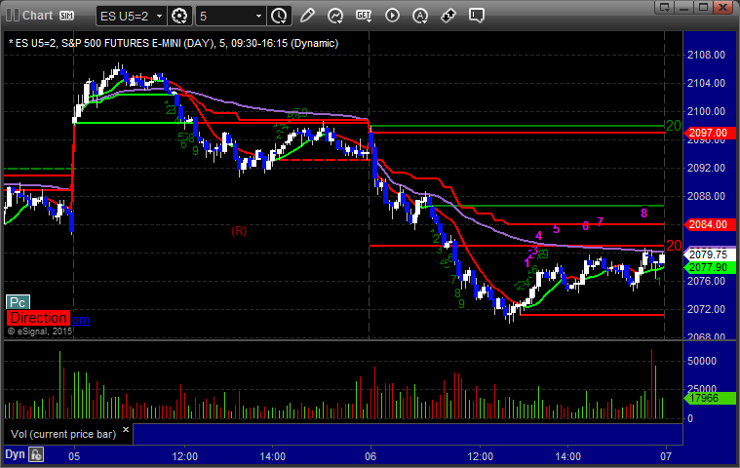Click the play arrow toolbar icon
Viewport: 740px width, 468px height.
click(x=392, y=16)
